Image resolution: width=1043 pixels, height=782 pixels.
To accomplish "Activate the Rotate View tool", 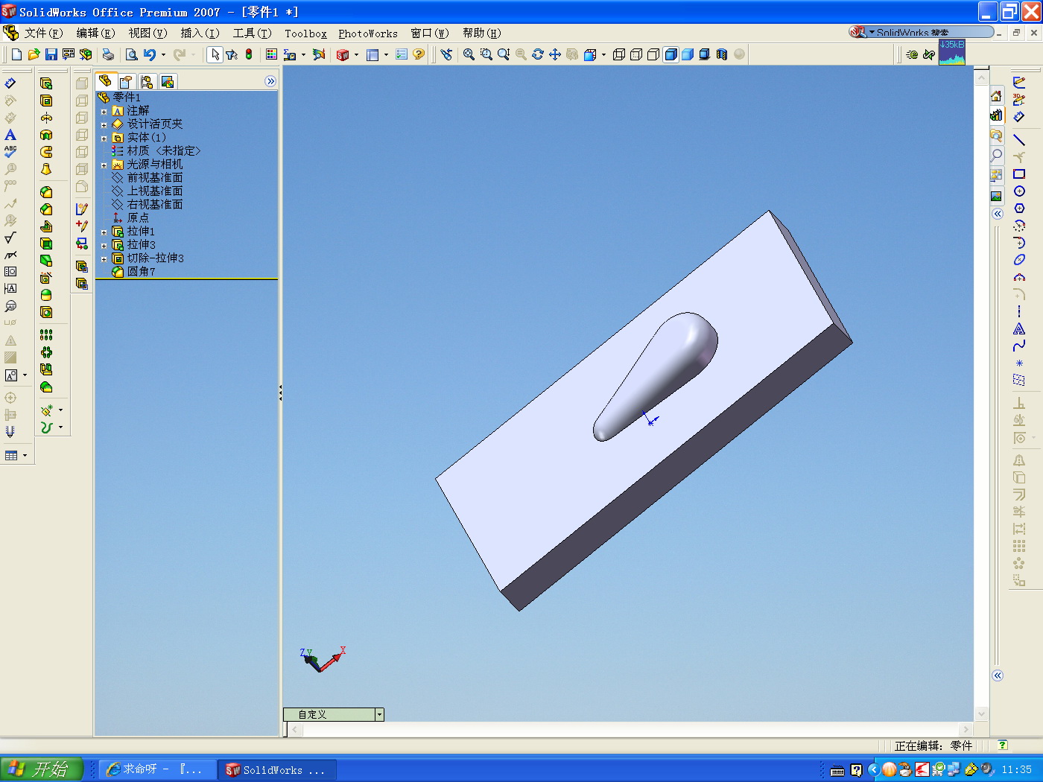I will [x=538, y=54].
